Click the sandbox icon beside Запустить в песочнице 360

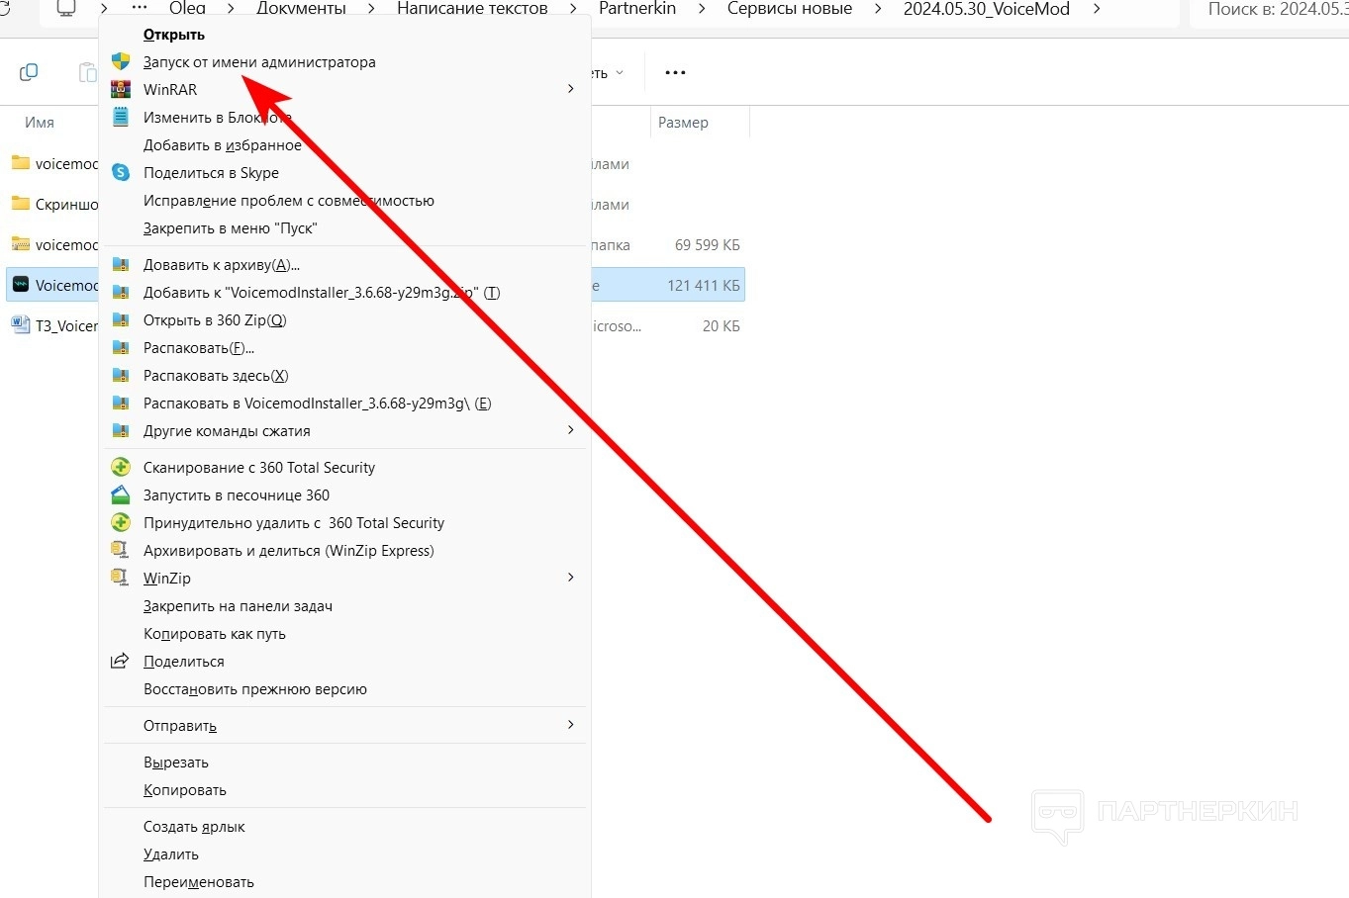pos(121,494)
